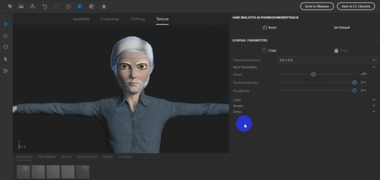Open the METAL material category
Screen dimensions: 380x180
coord(66,157)
